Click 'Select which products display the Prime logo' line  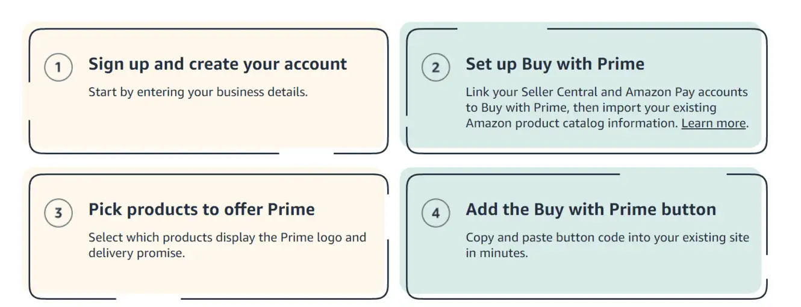(227, 237)
